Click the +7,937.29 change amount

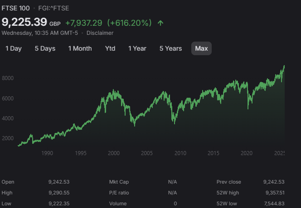(84, 23)
